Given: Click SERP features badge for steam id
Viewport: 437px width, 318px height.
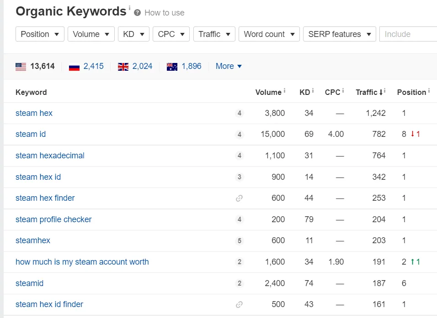Looking at the screenshot, I should point(240,135).
